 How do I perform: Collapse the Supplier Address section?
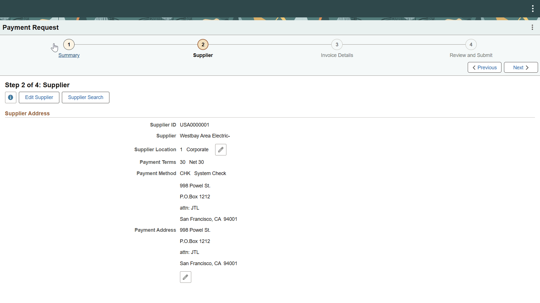click(x=27, y=113)
